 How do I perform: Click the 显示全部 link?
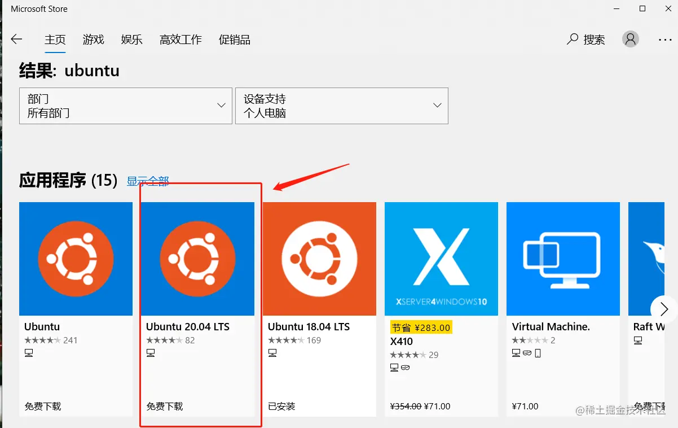click(148, 181)
